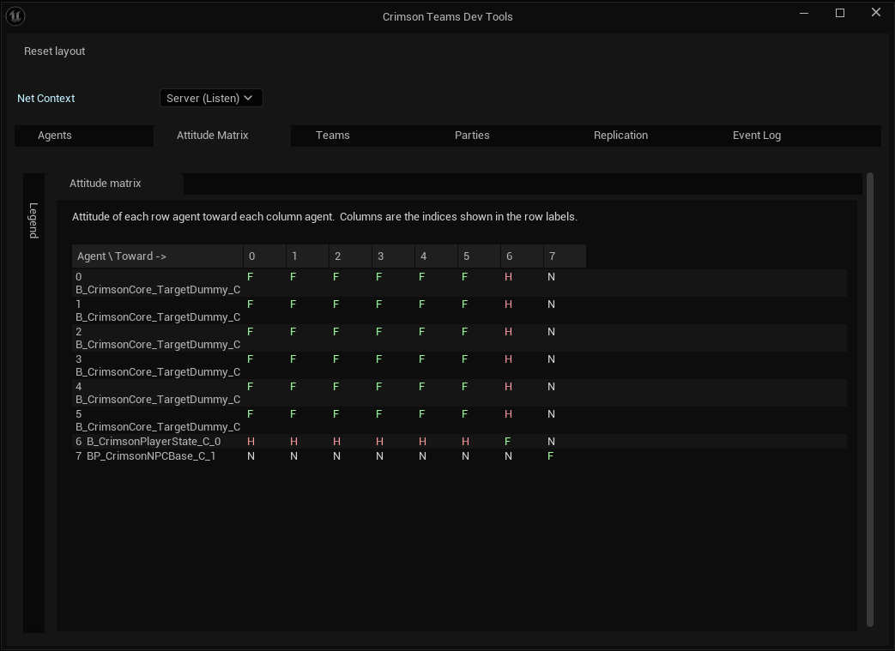895x651 pixels.
Task: Click the H cell in row 6, column 3
Action: [x=379, y=442]
